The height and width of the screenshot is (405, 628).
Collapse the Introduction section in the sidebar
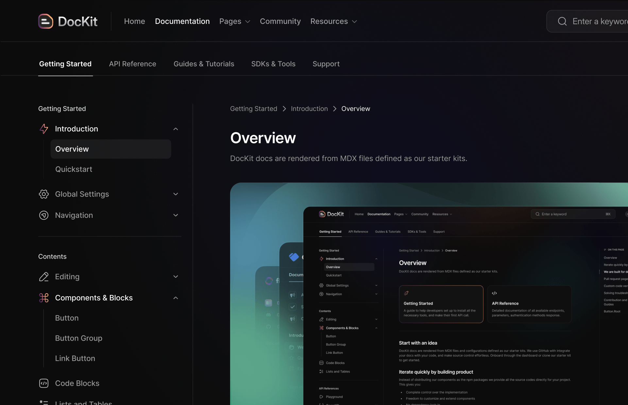click(176, 129)
